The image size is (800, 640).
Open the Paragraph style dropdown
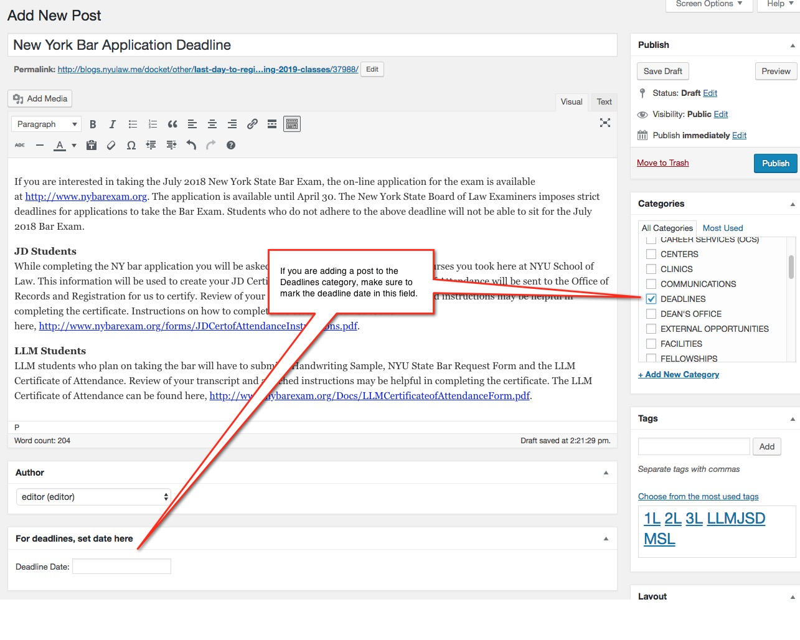coord(45,124)
